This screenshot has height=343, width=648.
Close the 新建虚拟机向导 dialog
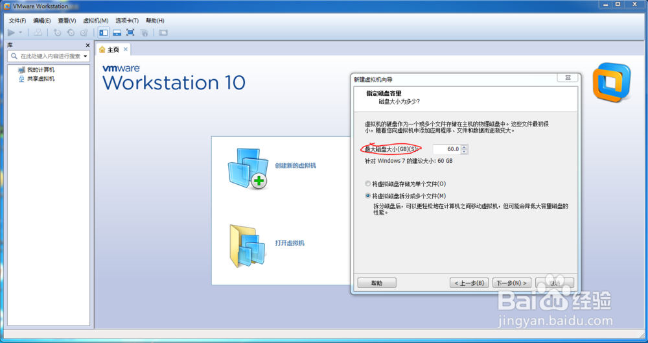(568, 77)
